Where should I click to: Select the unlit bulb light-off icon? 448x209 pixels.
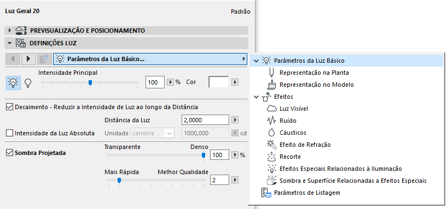click(x=28, y=83)
